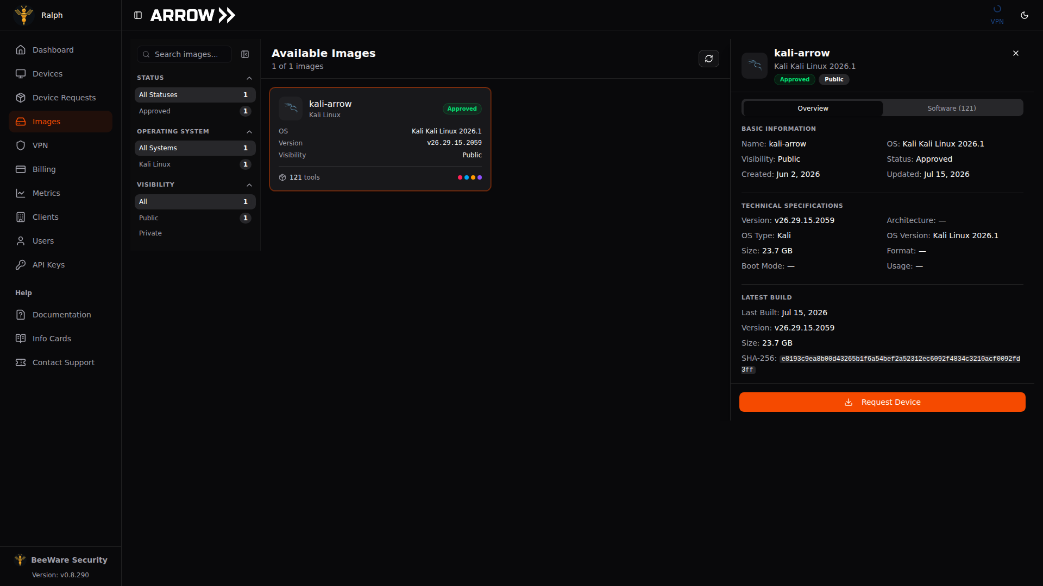Click the Kali dragon icon on image card

[291, 109]
